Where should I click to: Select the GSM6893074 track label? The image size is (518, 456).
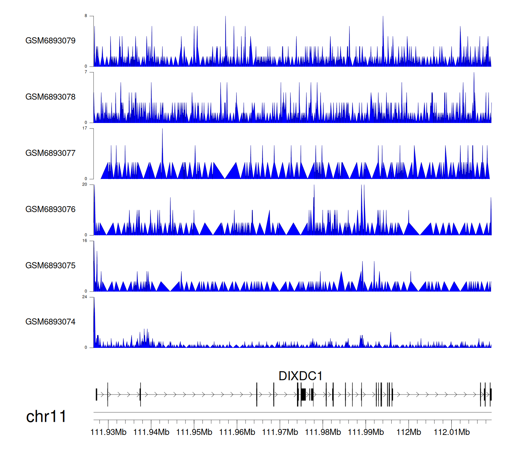50,322
